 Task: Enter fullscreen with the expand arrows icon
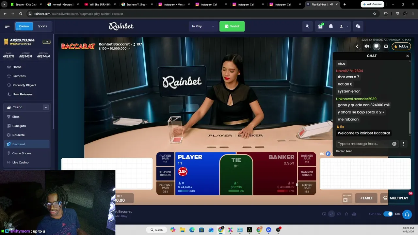(331, 214)
